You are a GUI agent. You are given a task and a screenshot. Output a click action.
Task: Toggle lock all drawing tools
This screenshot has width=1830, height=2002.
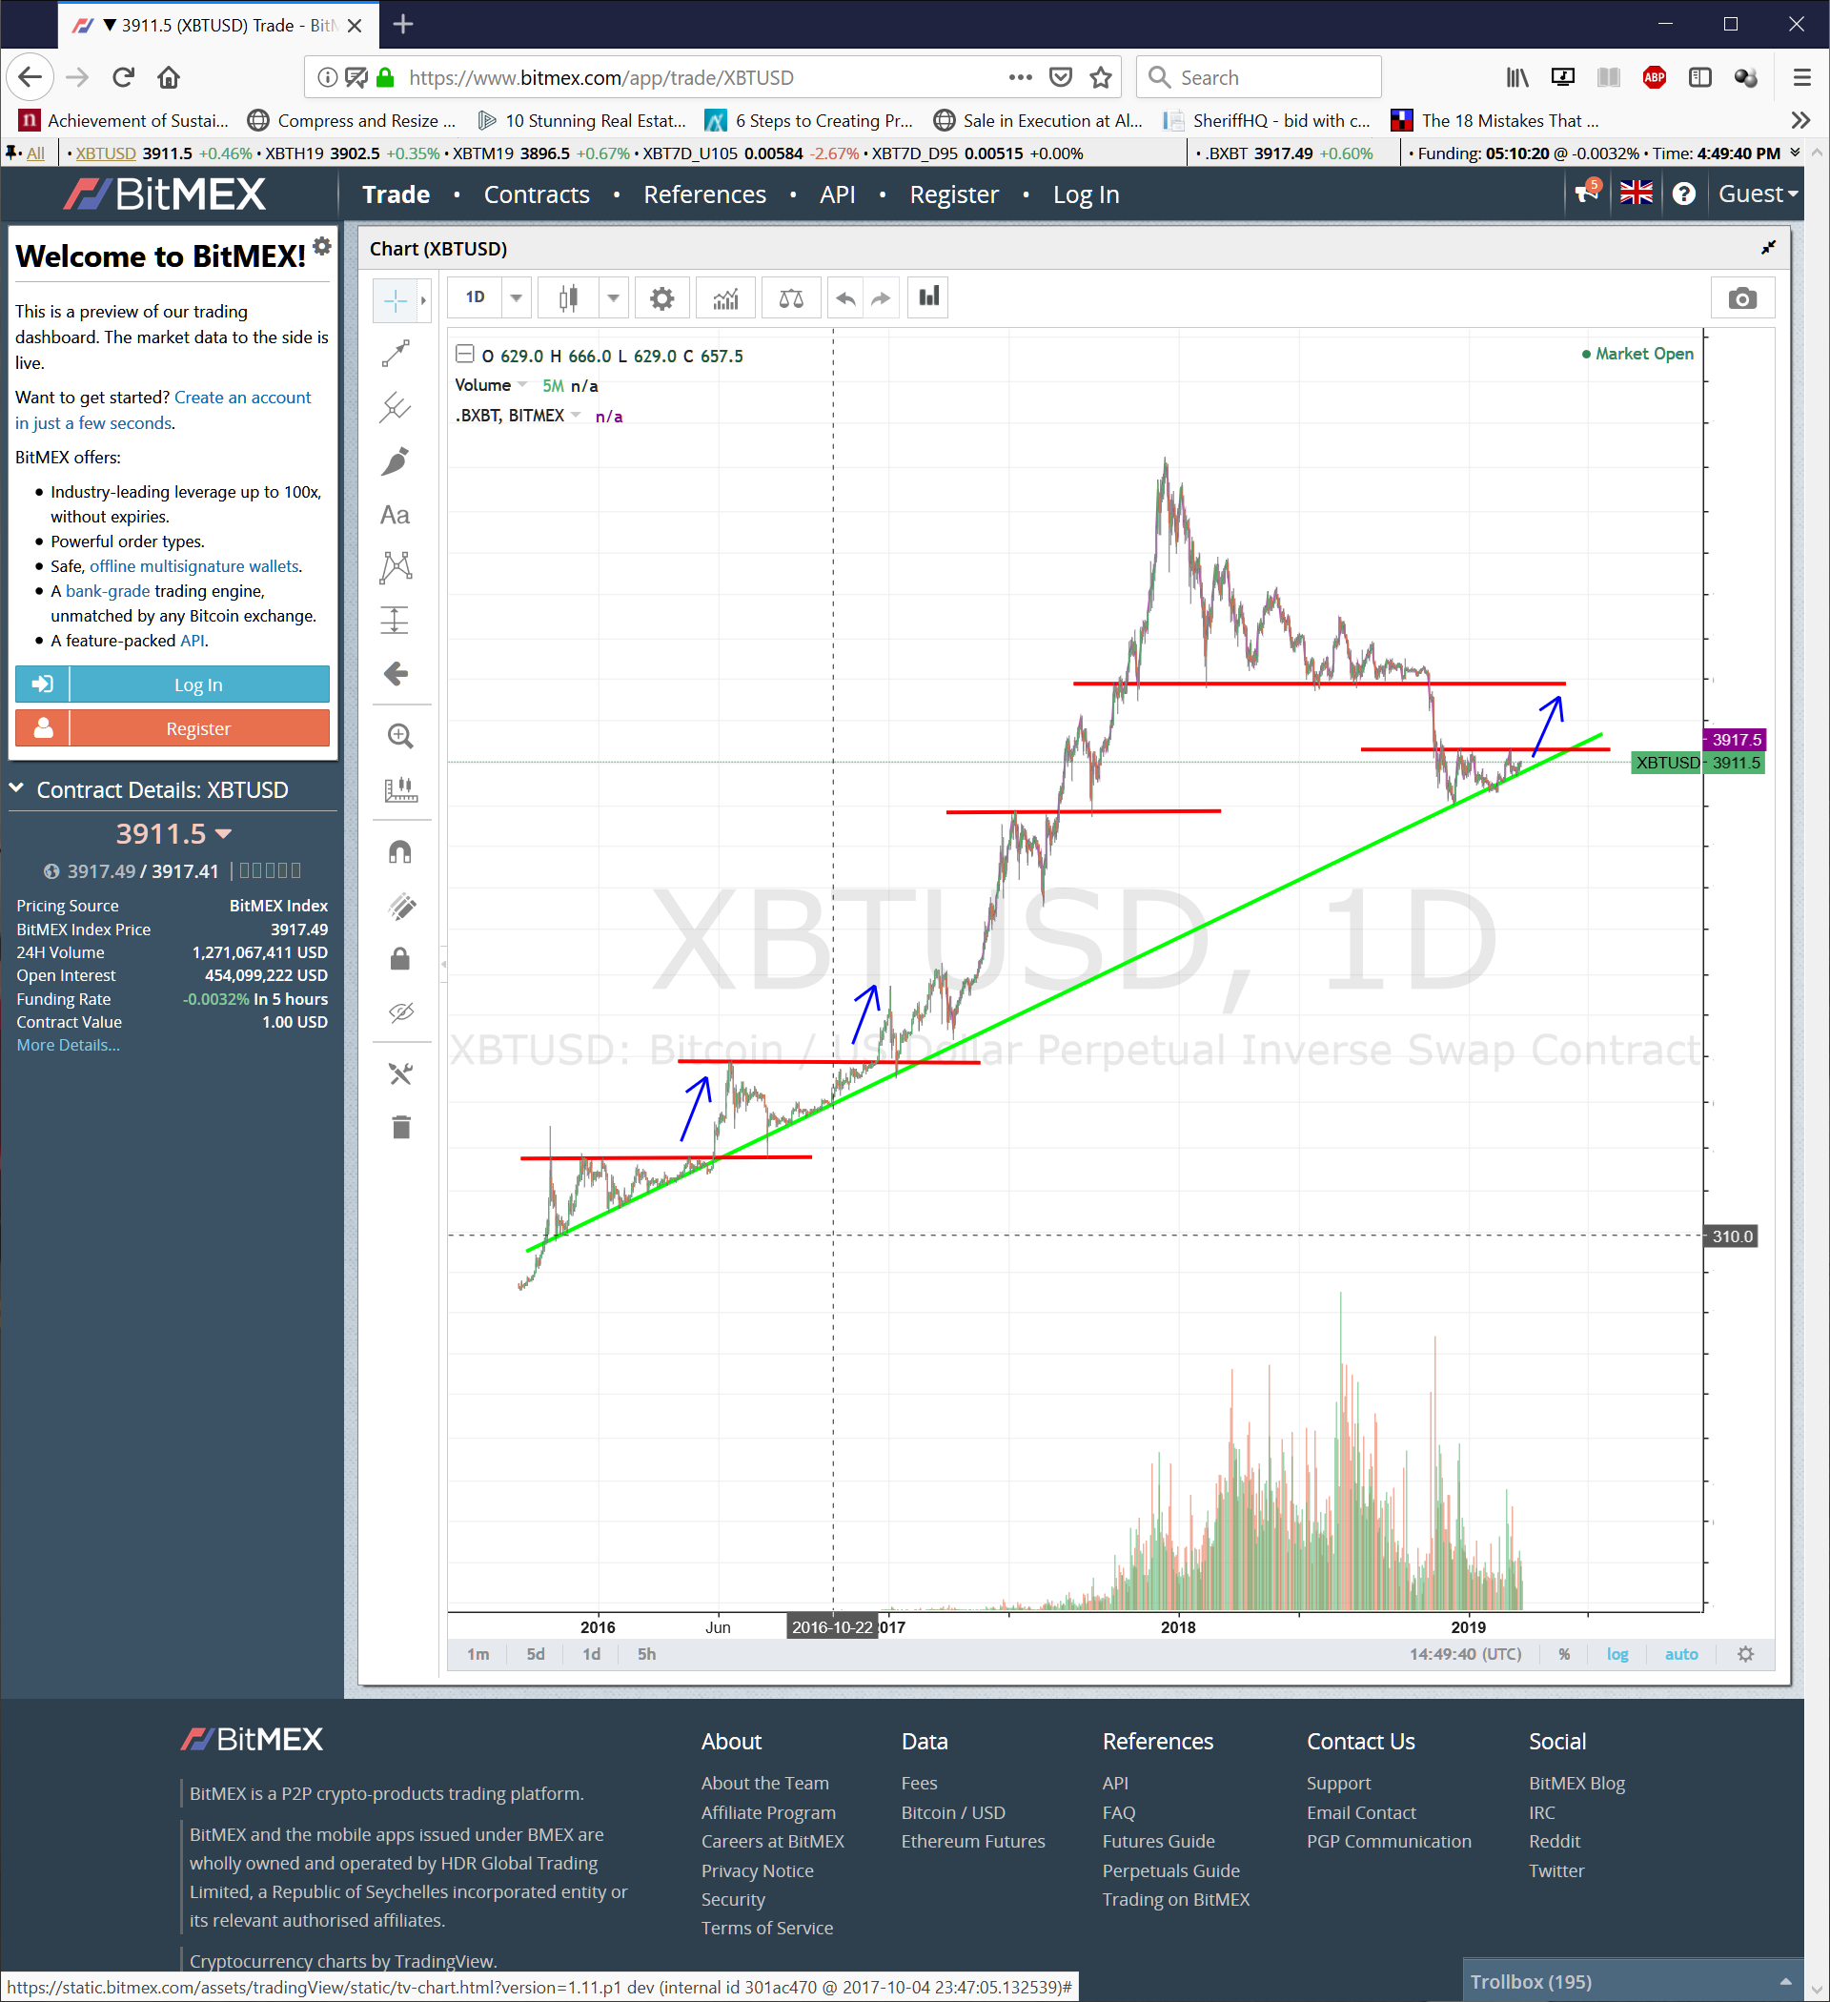coord(400,958)
